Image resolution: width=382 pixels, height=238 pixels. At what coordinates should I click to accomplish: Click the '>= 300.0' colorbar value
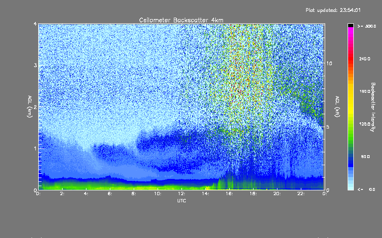click(x=367, y=26)
